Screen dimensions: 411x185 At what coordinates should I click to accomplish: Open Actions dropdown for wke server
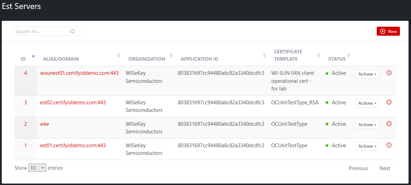pyautogui.click(x=367, y=124)
